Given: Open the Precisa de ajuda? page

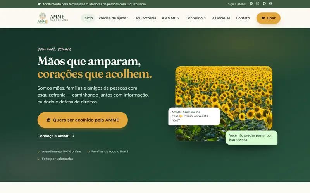Looking at the screenshot, I should [x=113, y=18].
